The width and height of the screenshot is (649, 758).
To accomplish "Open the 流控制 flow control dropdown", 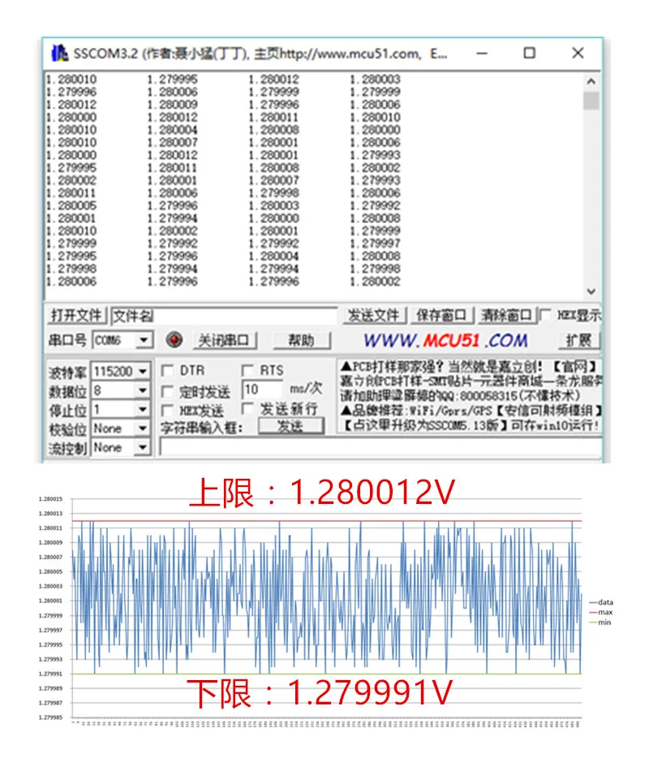I will coord(143,448).
